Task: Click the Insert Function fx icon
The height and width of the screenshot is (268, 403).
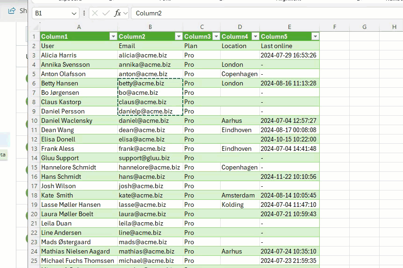Action: (117, 13)
